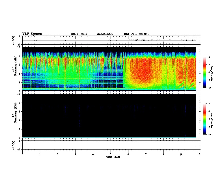
Task: Click the "ch.1(V)" axis label
Action: pyautogui.click(x=14, y=40)
